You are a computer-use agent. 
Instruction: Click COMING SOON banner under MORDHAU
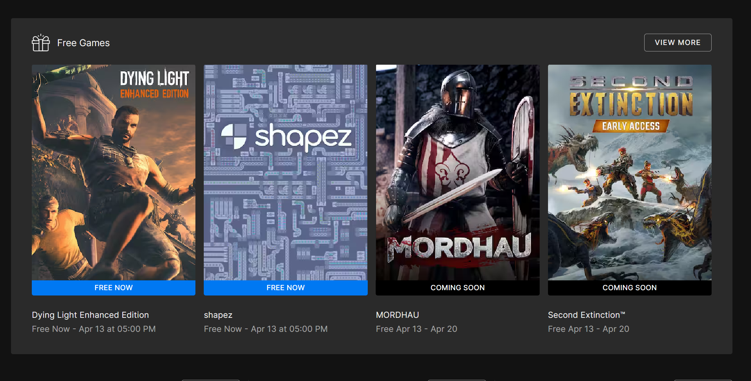457,288
